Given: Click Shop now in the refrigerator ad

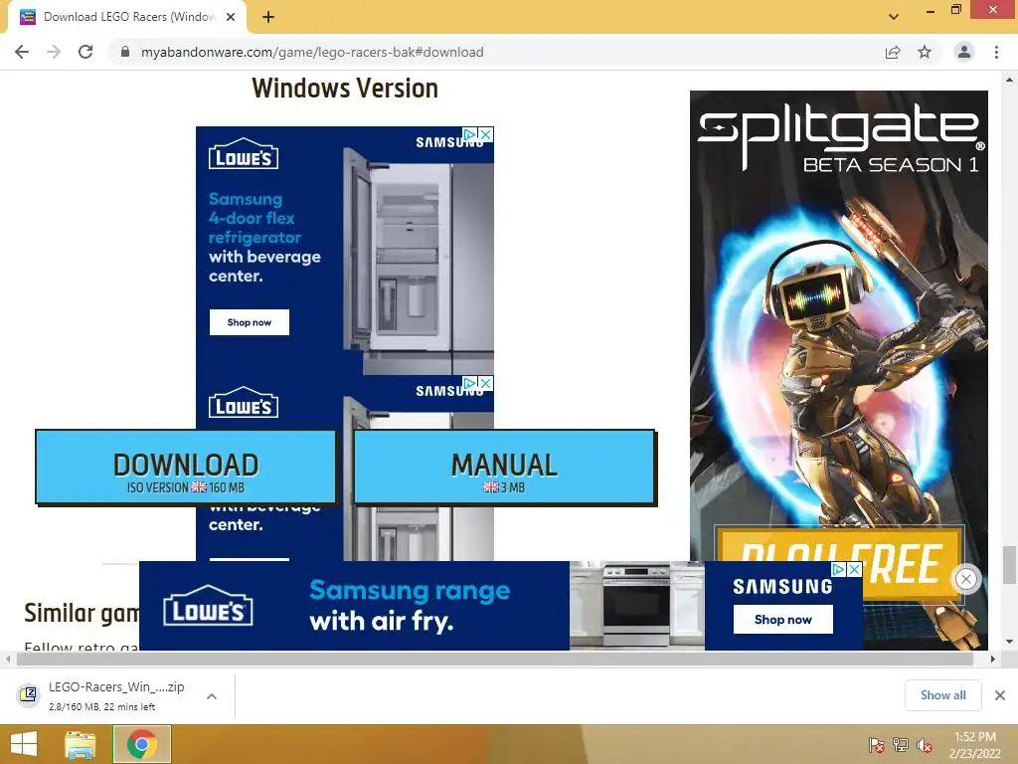Looking at the screenshot, I should [x=250, y=322].
